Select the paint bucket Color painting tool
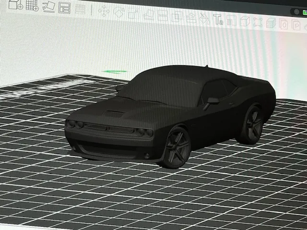Viewport: 307px width, 230px height. tap(205, 19)
